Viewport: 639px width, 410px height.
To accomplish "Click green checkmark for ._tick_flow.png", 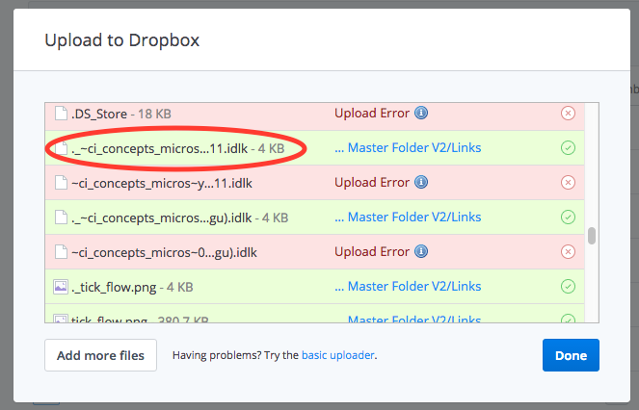I will tap(568, 286).
